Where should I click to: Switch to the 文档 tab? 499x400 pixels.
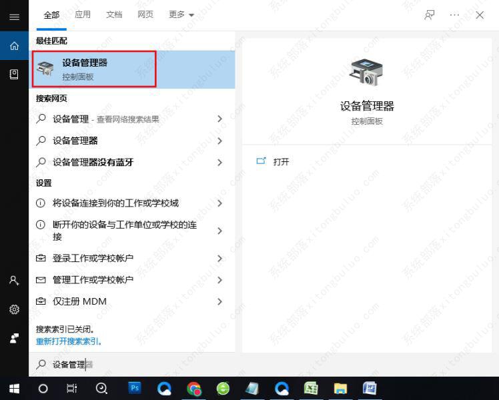[x=114, y=15]
